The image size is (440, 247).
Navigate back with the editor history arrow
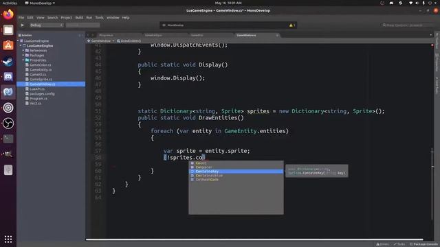click(x=88, y=35)
